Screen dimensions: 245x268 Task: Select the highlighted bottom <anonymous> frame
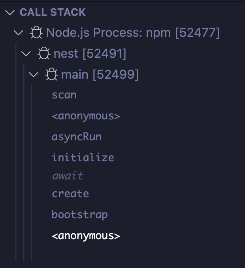pyautogui.click(x=86, y=236)
